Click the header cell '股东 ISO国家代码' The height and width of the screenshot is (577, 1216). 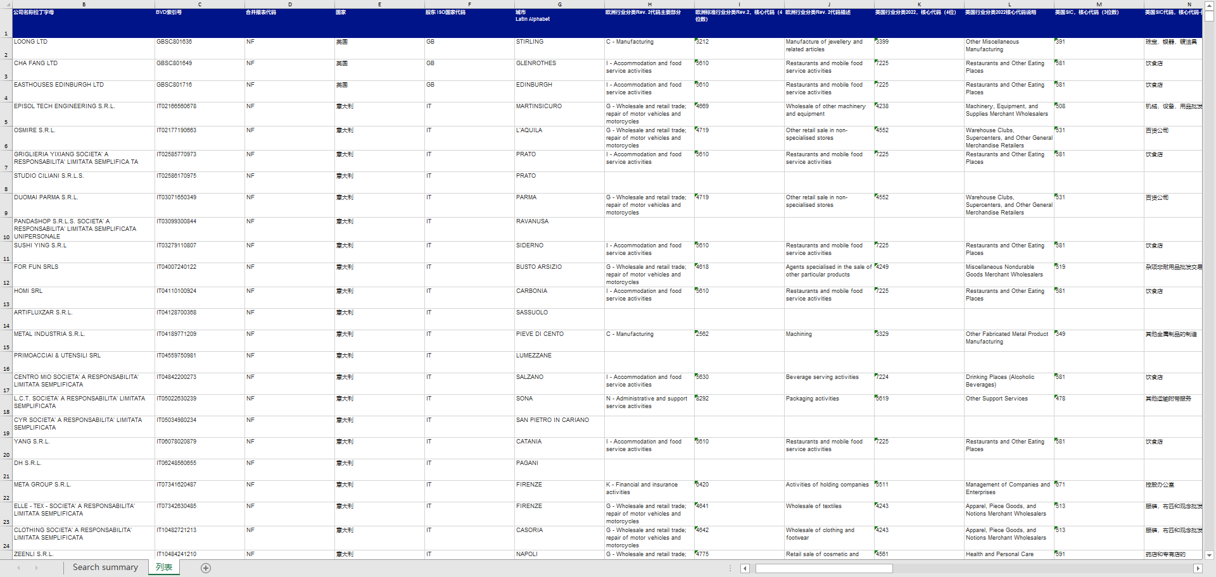(469, 23)
